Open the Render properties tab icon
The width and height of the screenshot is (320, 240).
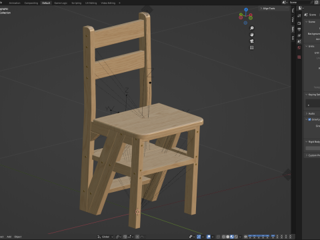(x=299, y=23)
